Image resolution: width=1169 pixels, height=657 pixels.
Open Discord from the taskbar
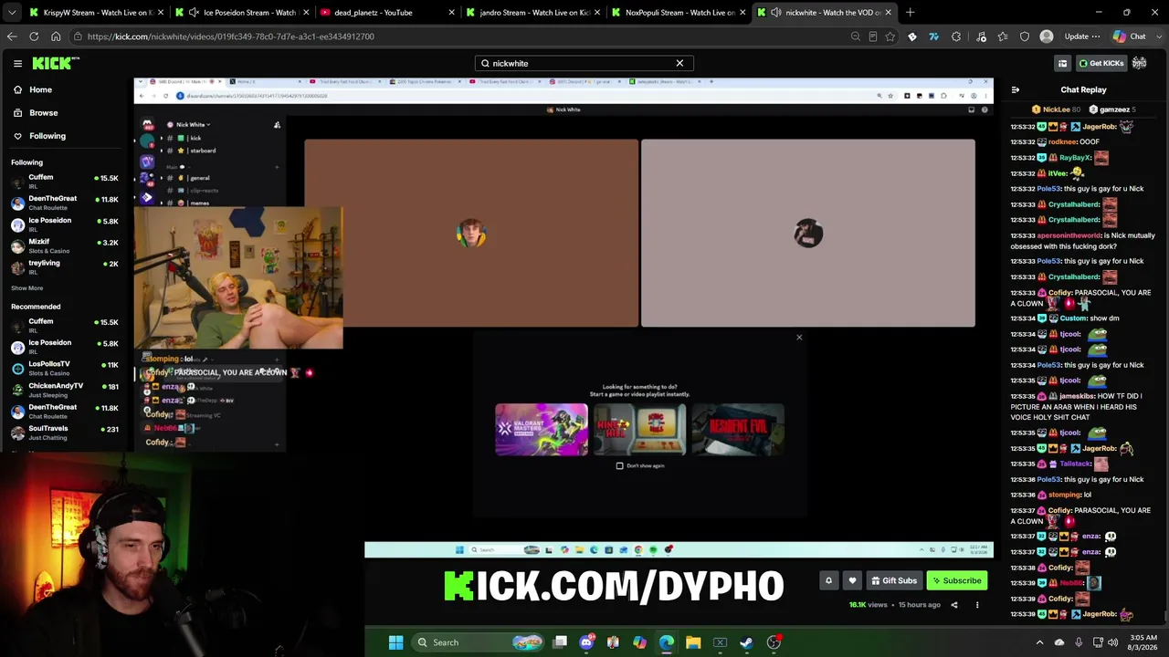tap(586, 642)
